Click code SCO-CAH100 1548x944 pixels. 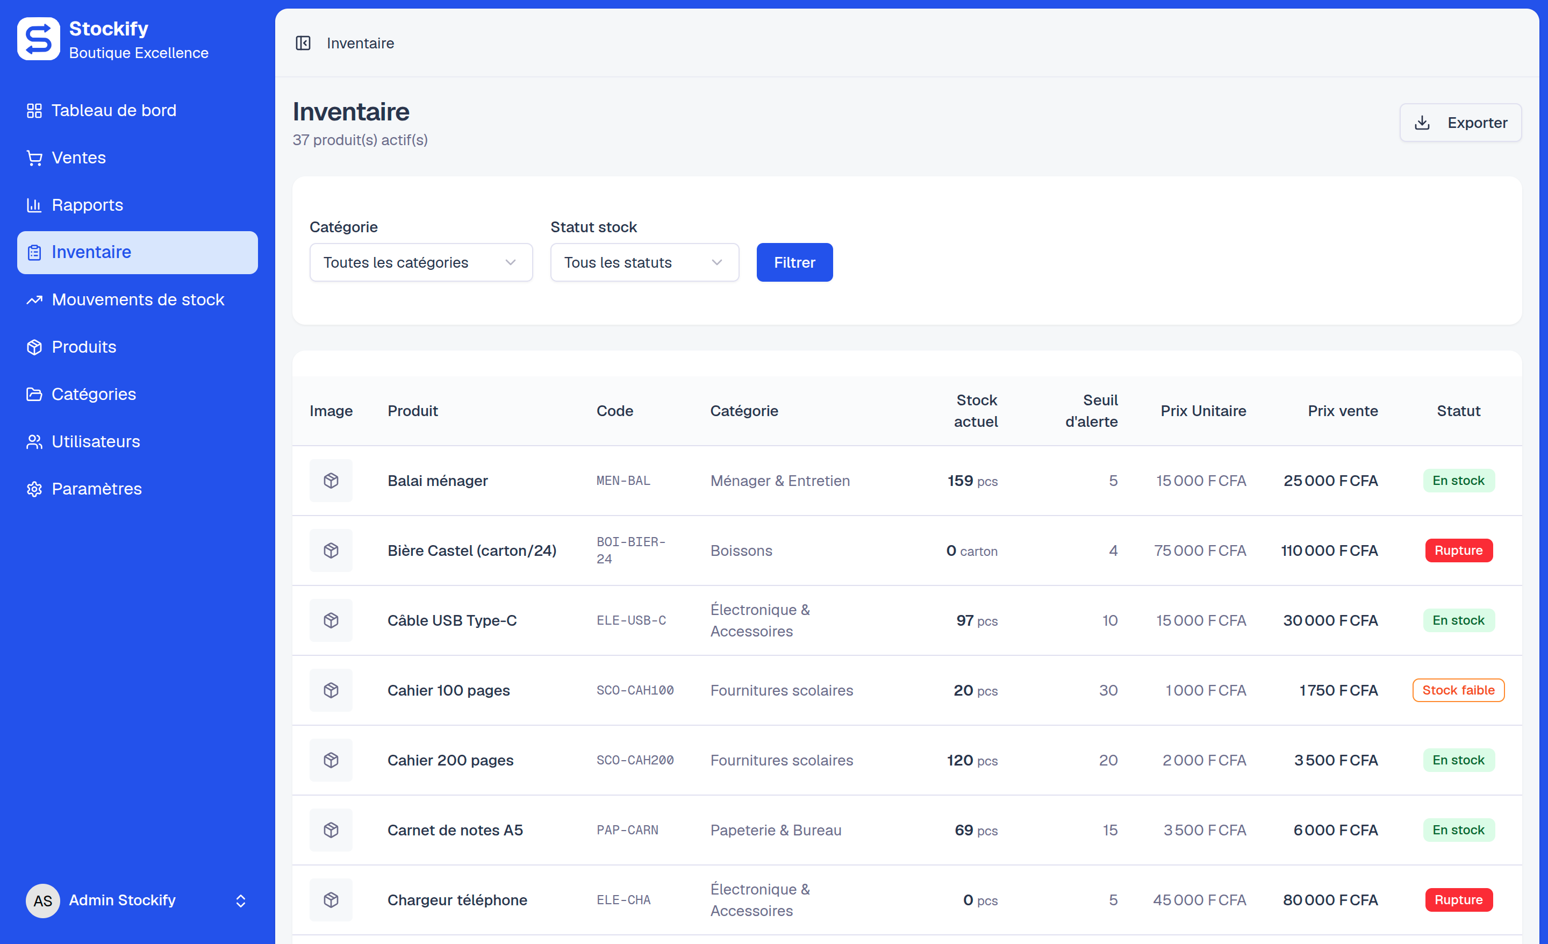click(635, 690)
